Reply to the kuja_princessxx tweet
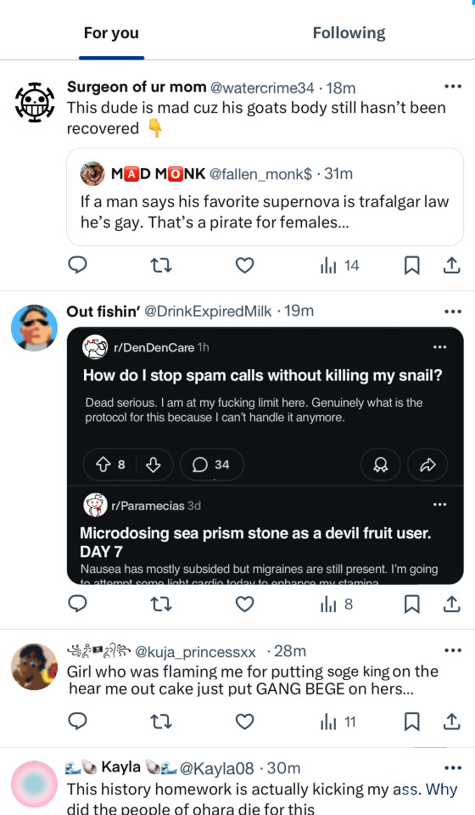This screenshot has height=815, width=475. [77, 722]
